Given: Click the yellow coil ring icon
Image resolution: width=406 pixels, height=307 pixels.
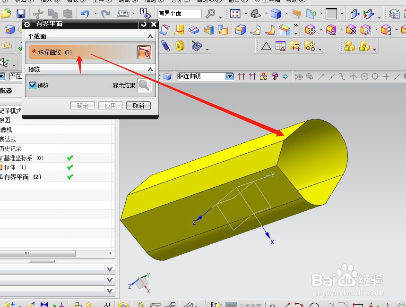Looking at the screenshot, I should coord(180,46).
